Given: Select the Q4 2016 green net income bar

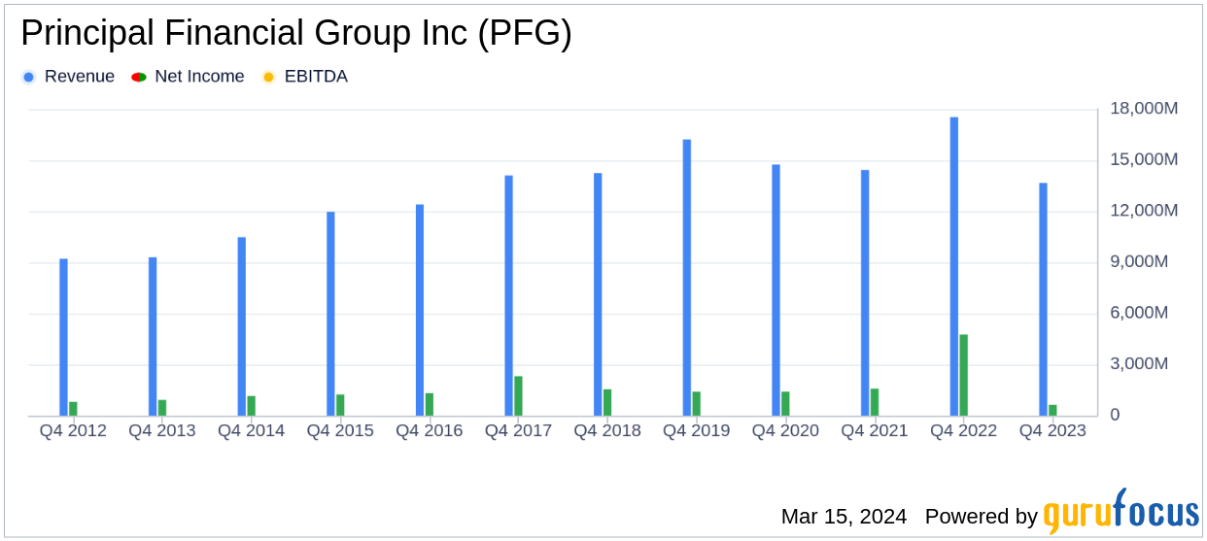Looking at the screenshot, I should coord(430,404).
